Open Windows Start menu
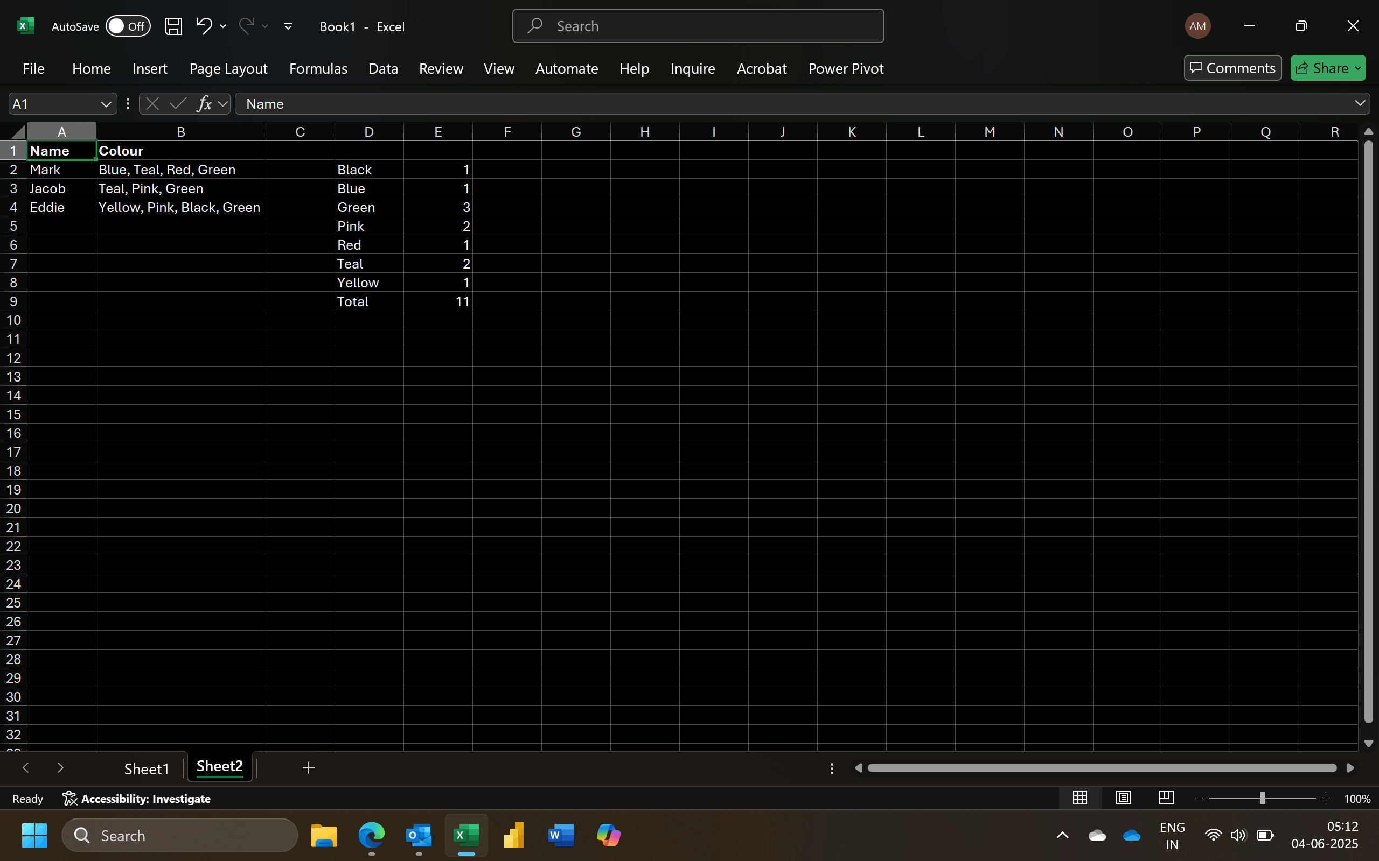Image resolution: width=1379 pixels, height=861 pixels. pos(34,835)
